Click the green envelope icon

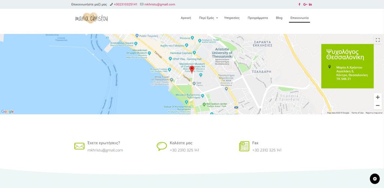click(79, 146)
